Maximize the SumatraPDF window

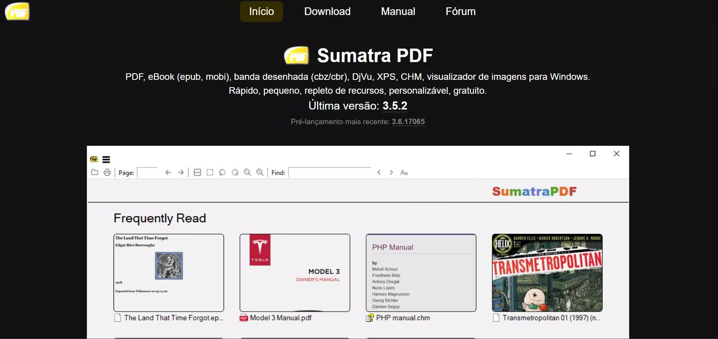tap(592, 154)
